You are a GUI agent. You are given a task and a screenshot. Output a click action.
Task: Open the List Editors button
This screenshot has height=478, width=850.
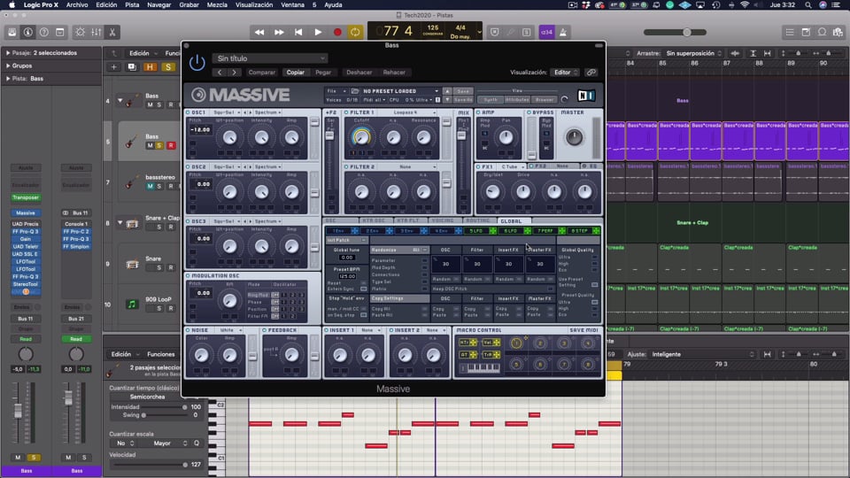(790, 33)
